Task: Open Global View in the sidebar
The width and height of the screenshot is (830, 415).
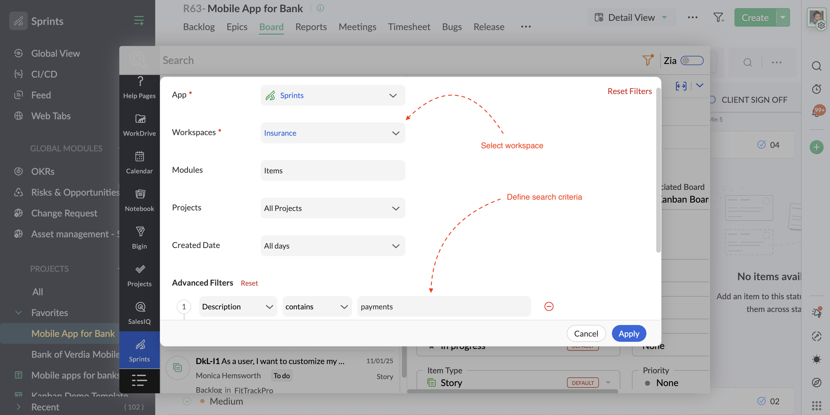Action: pyautogui.click(x=55, y=53)
